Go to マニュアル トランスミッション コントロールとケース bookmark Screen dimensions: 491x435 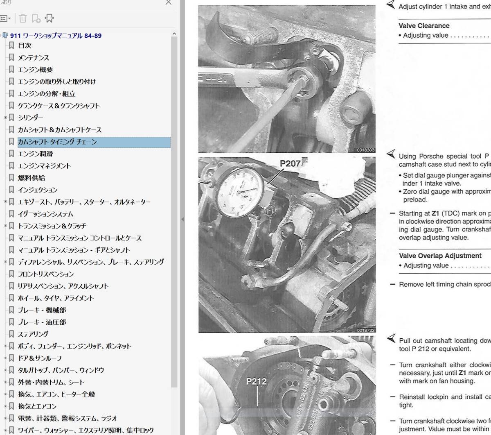tap(80, 238)
